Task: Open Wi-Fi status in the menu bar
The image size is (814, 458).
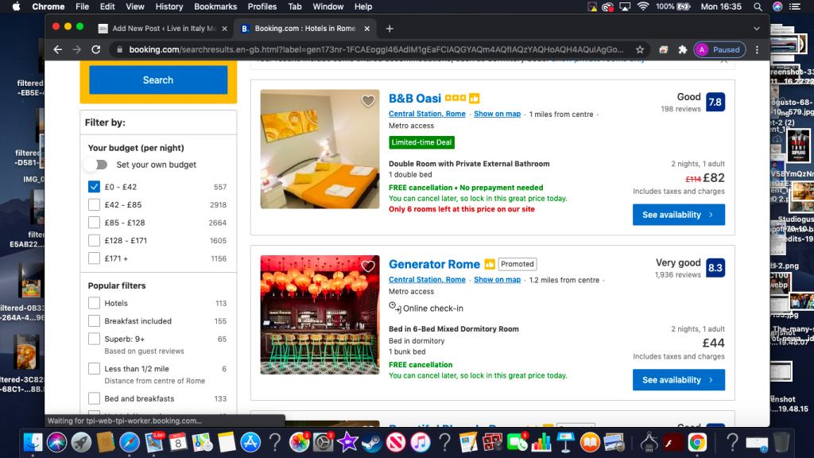Action: coord(642,6)
